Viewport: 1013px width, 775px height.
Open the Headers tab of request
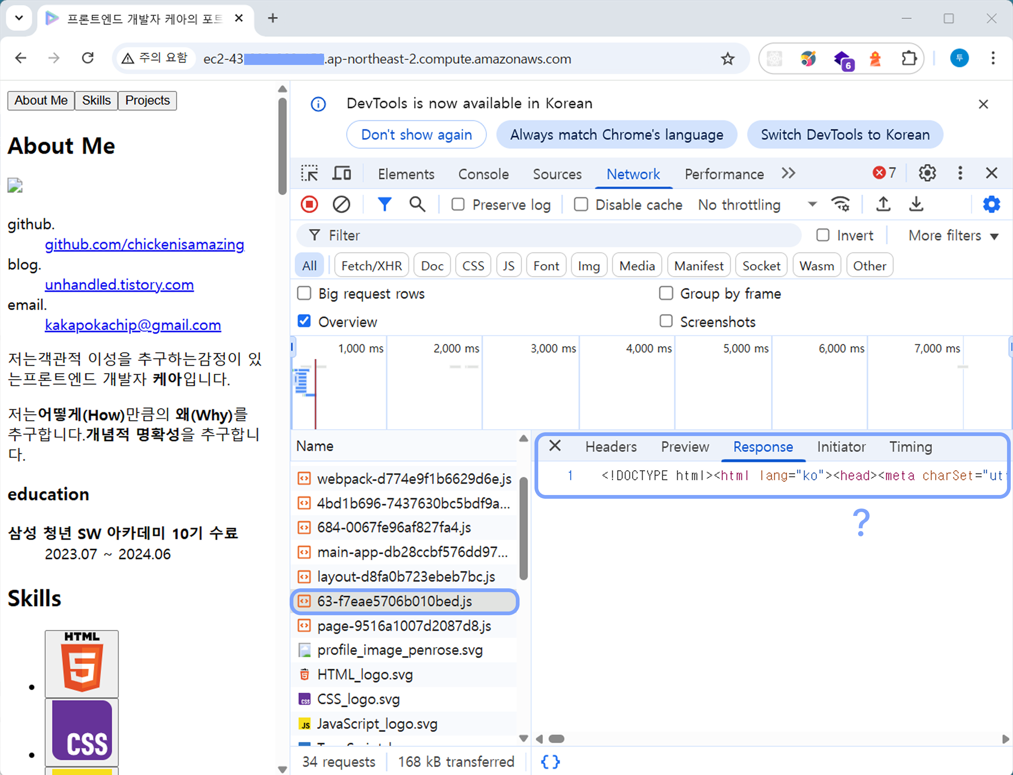(x=611, y=446)
